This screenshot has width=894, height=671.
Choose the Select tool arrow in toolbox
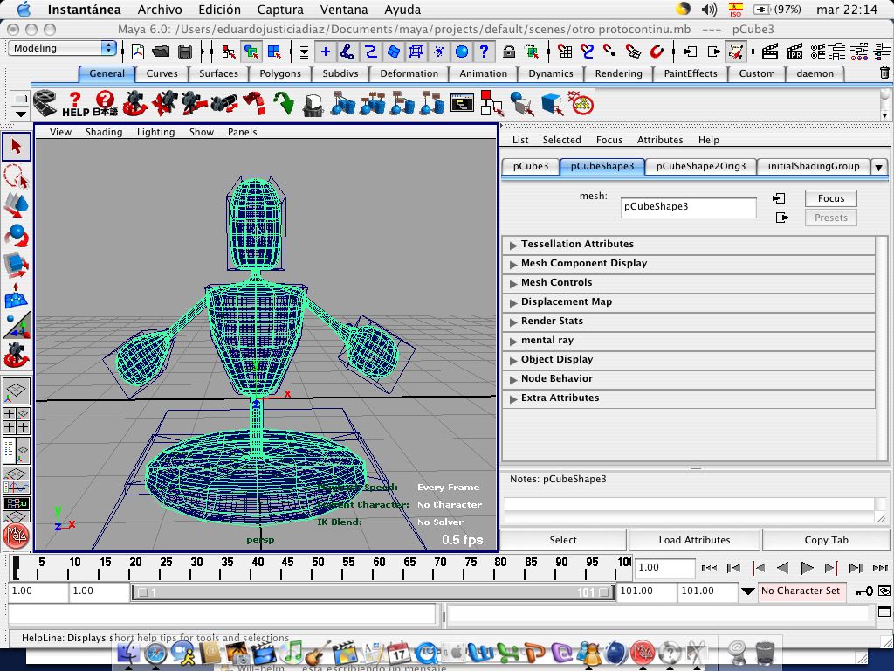[x=17, y=147]
